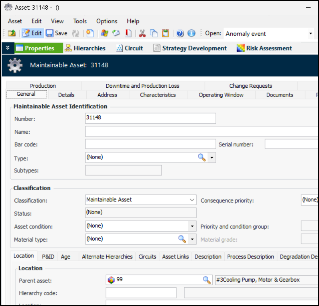Viewport: 319px width, 306px height.
Task: Click the magnifier lookup icon for Parent asset
Action: pyautogui.click(x=207, y=280)
